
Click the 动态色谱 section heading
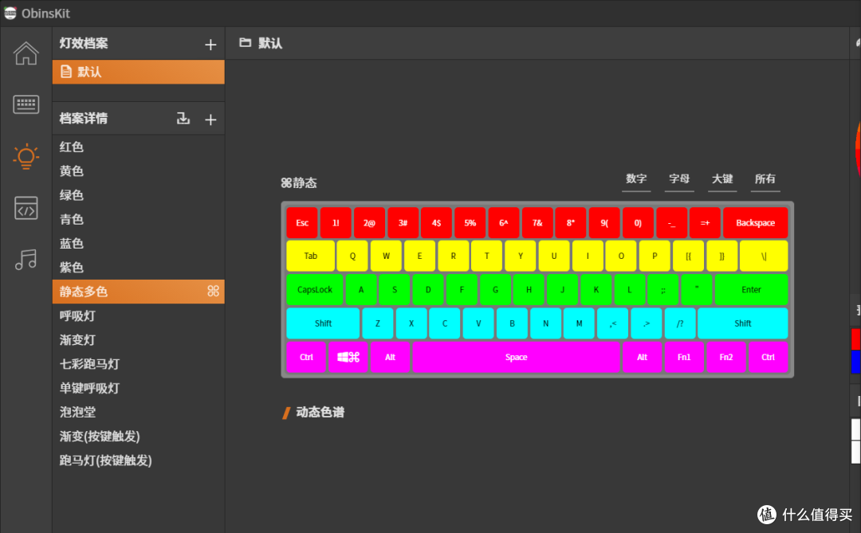pyautogui.click(x=320, y=412)
